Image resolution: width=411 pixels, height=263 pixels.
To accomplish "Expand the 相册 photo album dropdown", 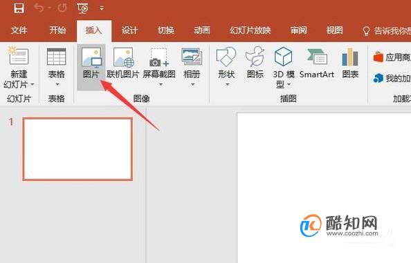I will point(192,84).
